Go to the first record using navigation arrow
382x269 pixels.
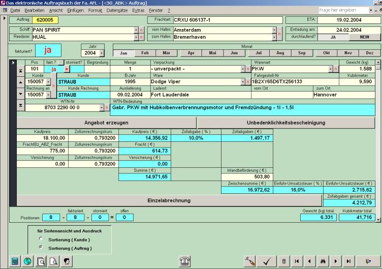pyautogui.click(x=297, y=260)
